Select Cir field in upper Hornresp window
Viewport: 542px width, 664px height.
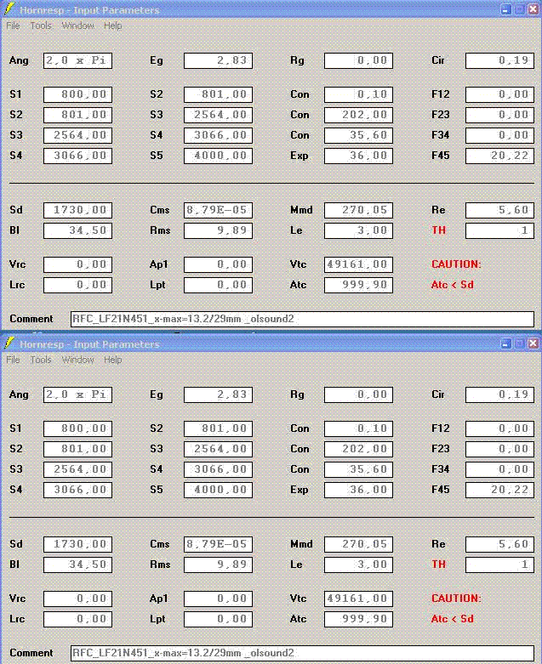(x=499, y=60)
